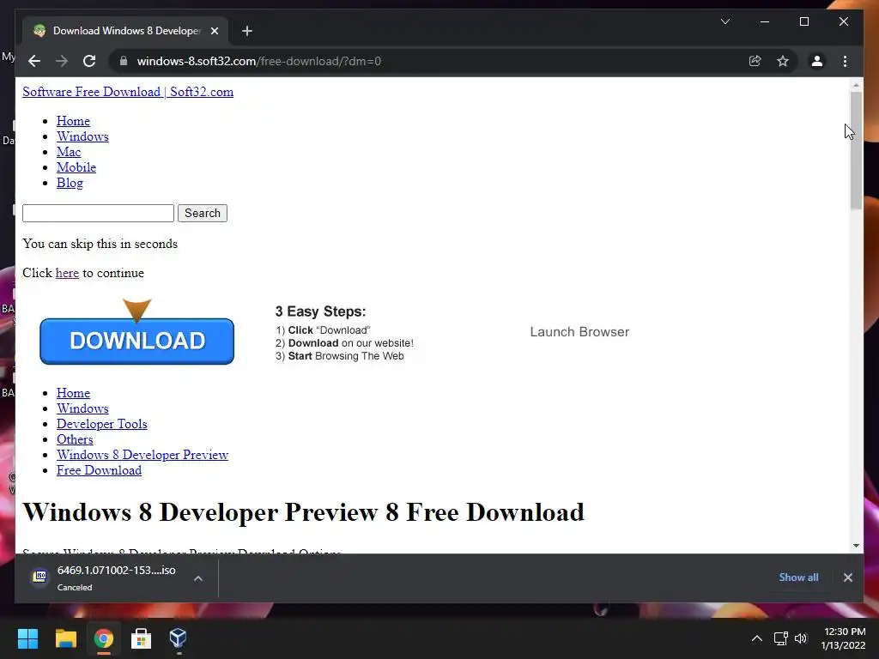This screenshot has width=879, height=659.
Task: Click the address bar URL
Action: point(259,61)
